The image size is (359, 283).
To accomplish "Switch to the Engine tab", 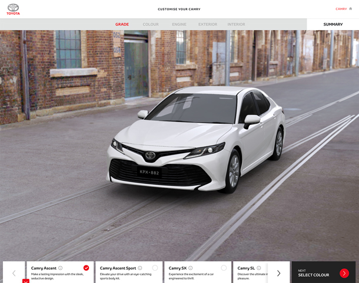I will pyautogui.click(x=179, y=24).
